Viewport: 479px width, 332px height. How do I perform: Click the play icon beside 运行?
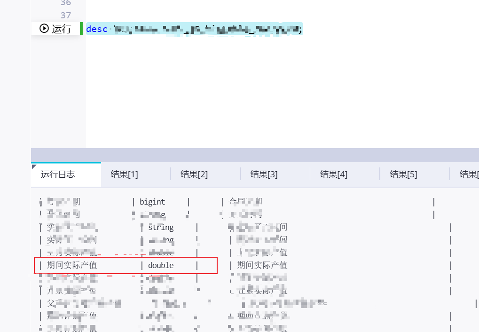[x=44, y=28]
